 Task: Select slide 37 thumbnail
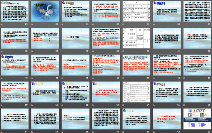45,38
